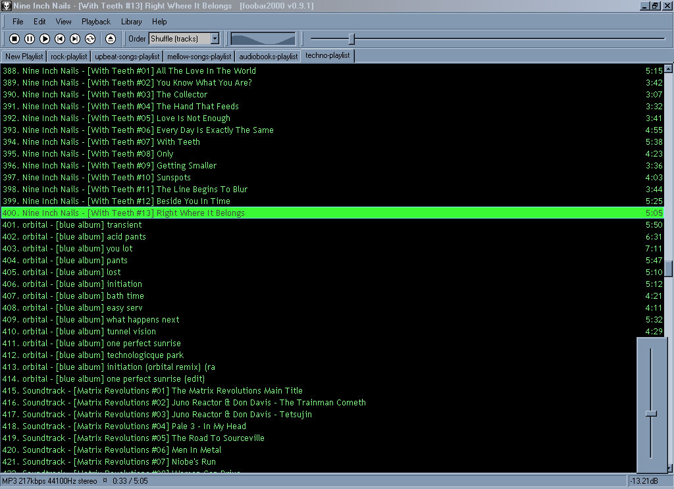Select track 417 Tetsujin
Viewport: 674px width, 489px height.
pyautogui.click(x=319, y=414)
